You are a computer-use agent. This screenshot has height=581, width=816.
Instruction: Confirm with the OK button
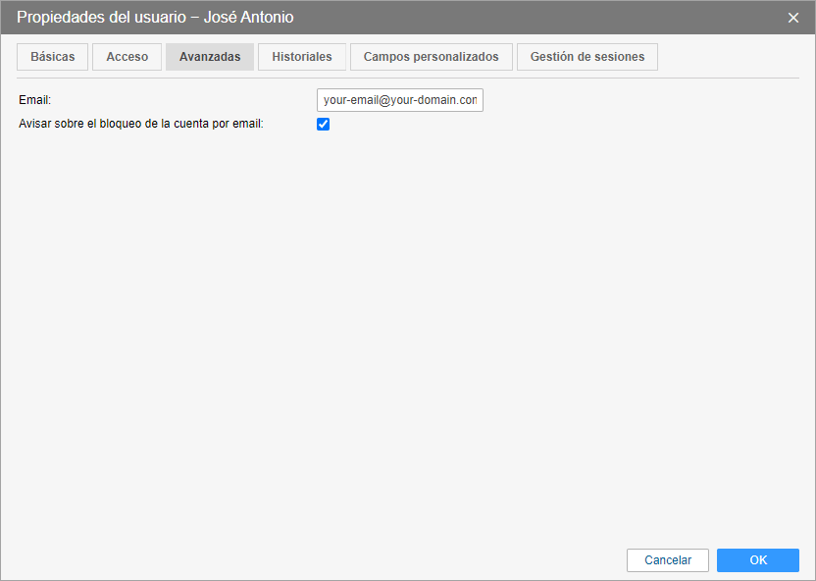(x=758, y=560)
